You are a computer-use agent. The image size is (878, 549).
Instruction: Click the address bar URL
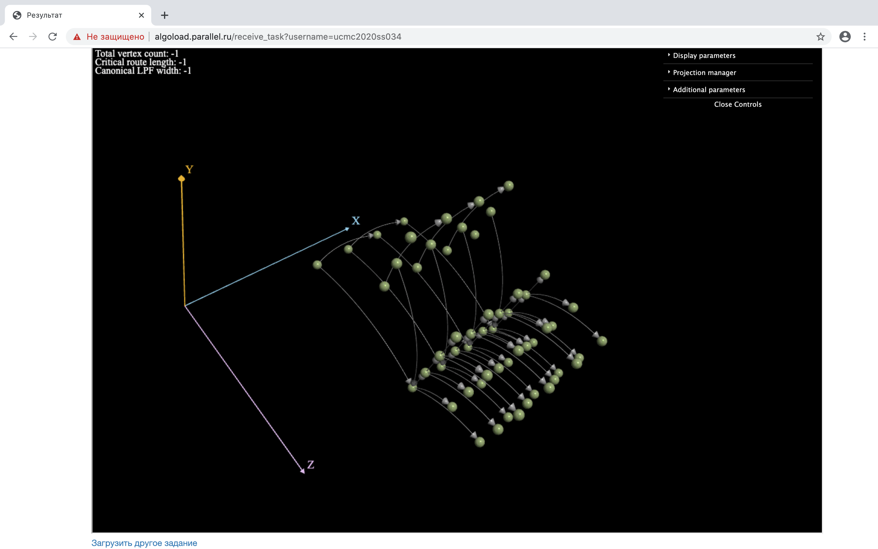(x=278, y=37)
